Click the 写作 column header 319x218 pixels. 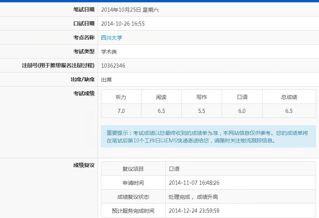(202, 97)
